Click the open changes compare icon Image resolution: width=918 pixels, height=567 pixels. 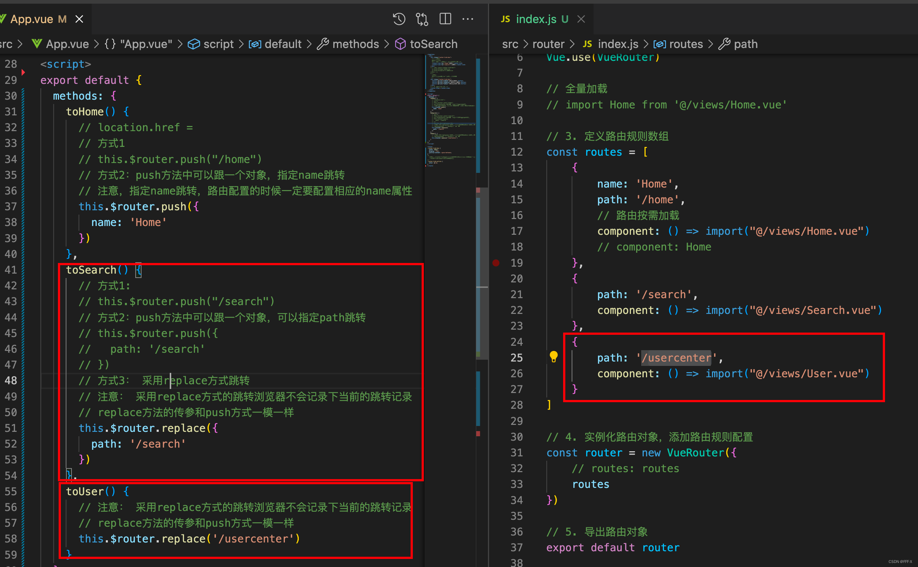[x=422, y=19]
